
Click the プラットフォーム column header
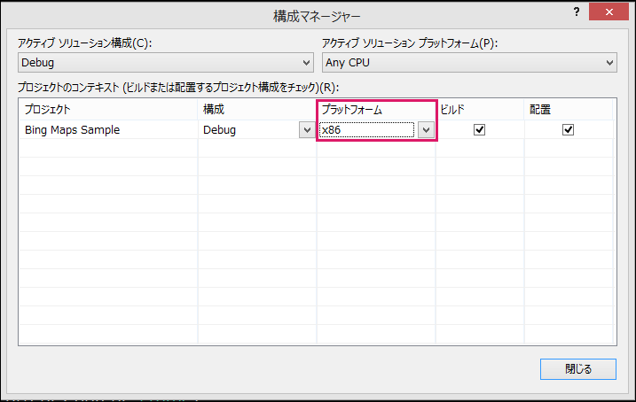(x=376, y=110)
